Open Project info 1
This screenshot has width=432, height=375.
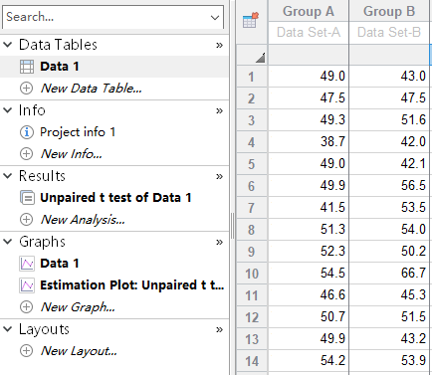[x=78, y=132]
